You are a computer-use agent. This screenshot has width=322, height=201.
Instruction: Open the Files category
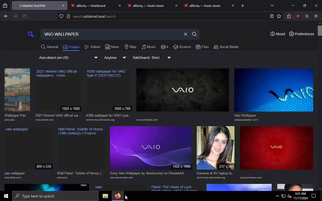coord(202,47)
